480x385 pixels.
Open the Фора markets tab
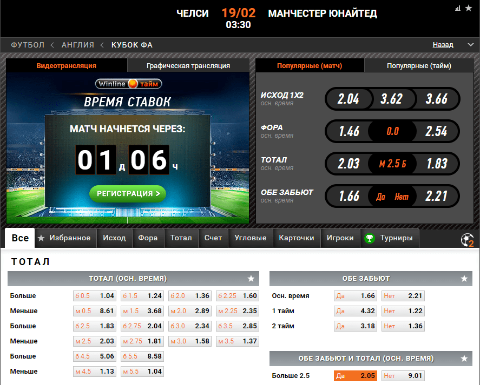point(148,238)
